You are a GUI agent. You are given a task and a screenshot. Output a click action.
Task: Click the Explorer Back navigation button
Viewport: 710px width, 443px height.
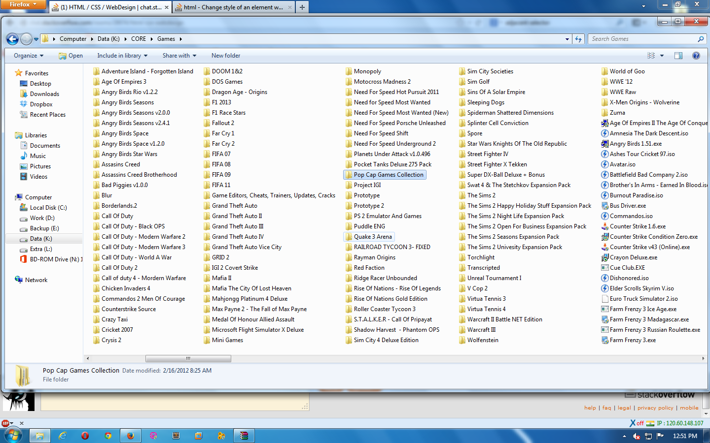coord(13,39)
